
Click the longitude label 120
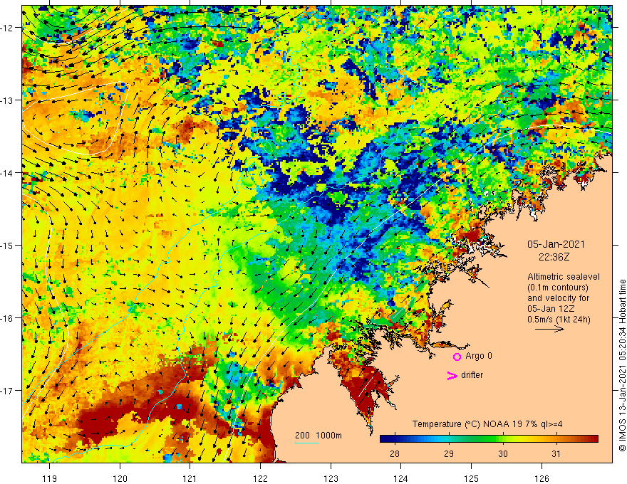pos(120,478)
